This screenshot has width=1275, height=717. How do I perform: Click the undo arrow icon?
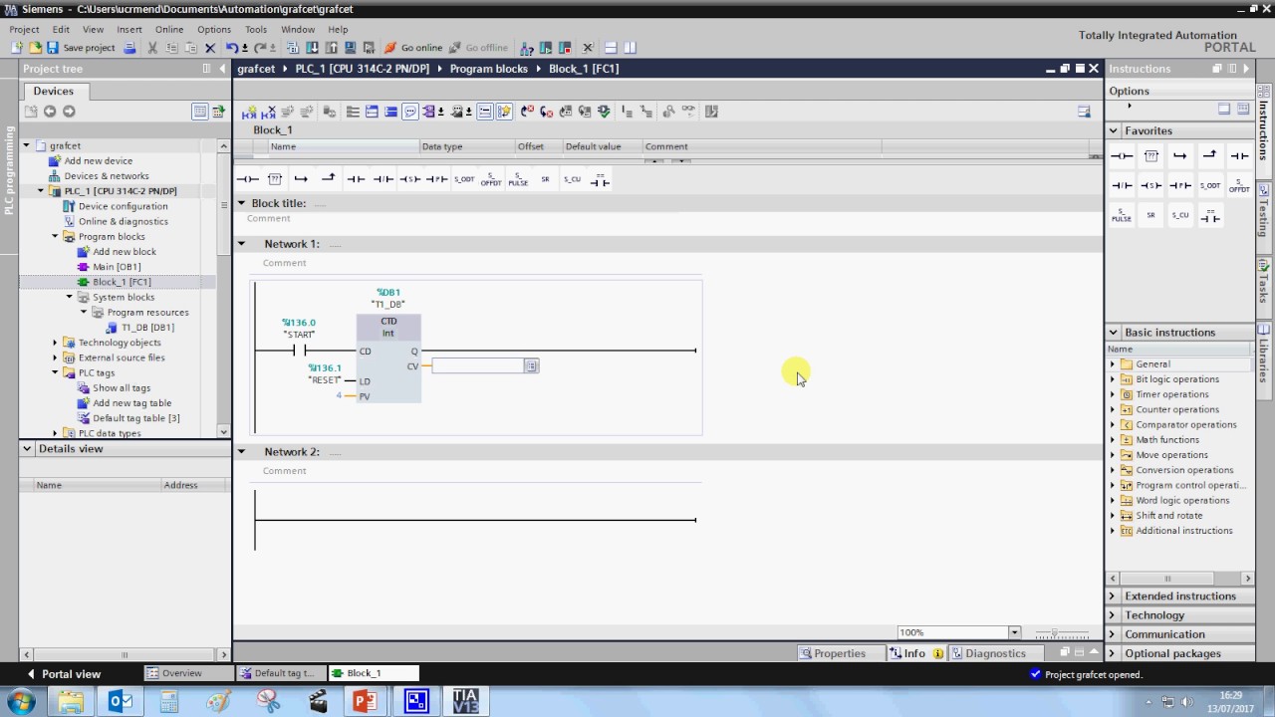231,48
